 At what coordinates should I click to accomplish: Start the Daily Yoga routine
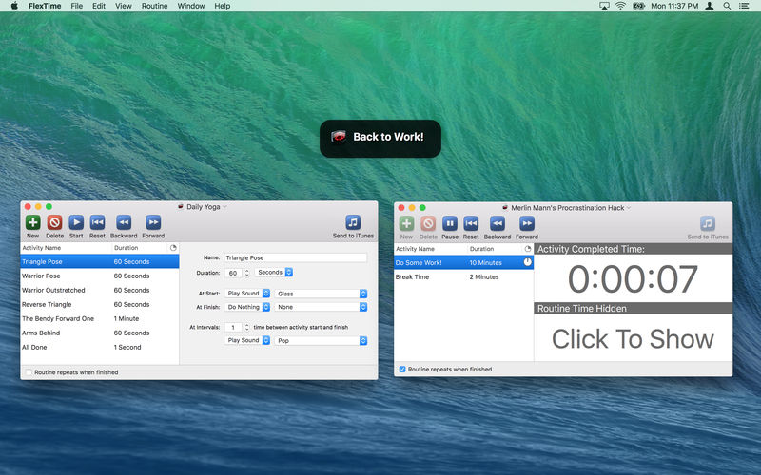[76, 223]
